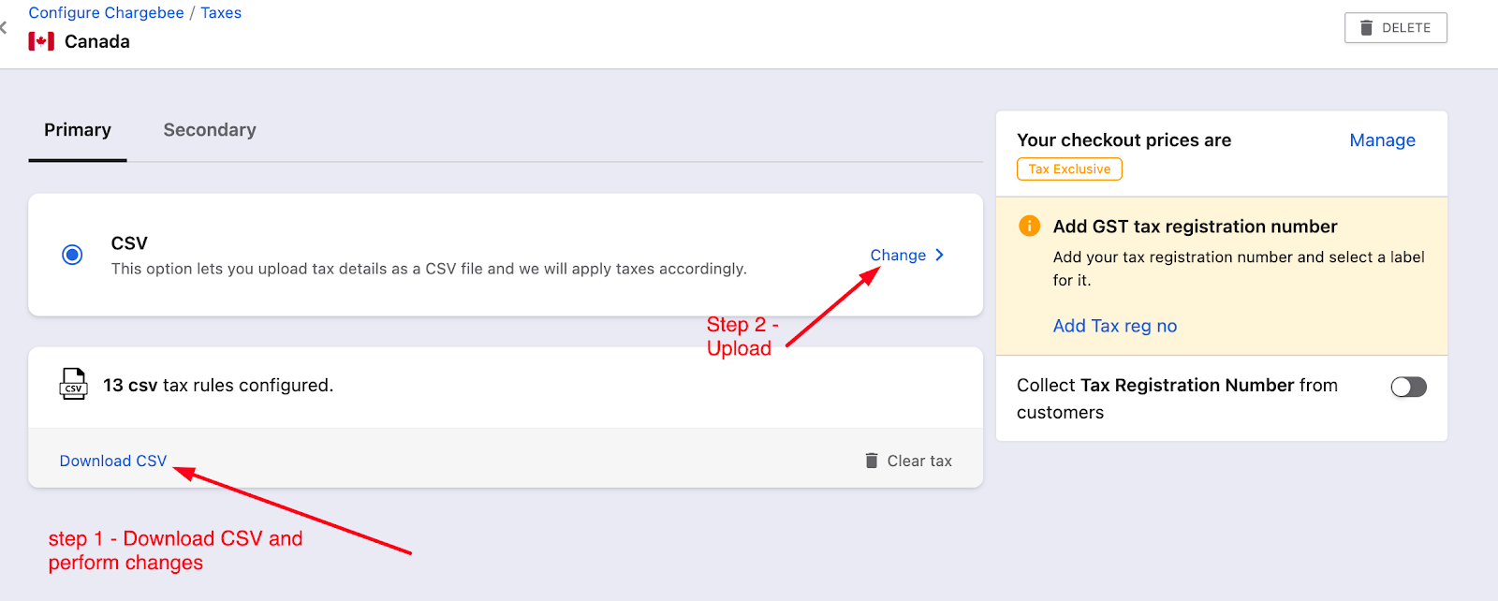
Task: Click '13 csv tax rules configured' text
Action: pyautogui.click(x=218, y=385)
